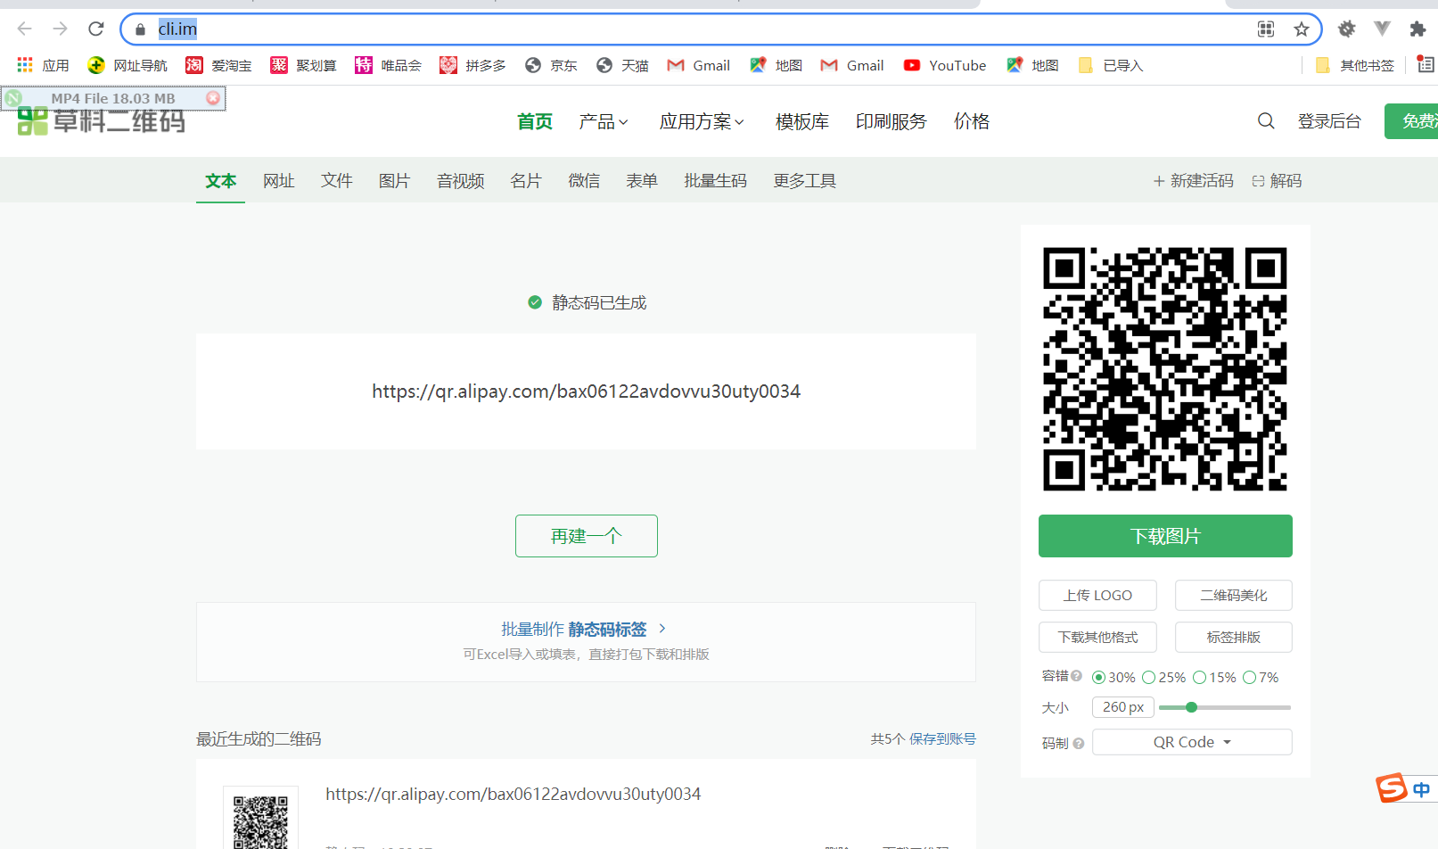The height and width of the screenshot is (849, 1438).
Task: Expand the 应用方案 dropdown menu
Action: (x=701, y=121)
